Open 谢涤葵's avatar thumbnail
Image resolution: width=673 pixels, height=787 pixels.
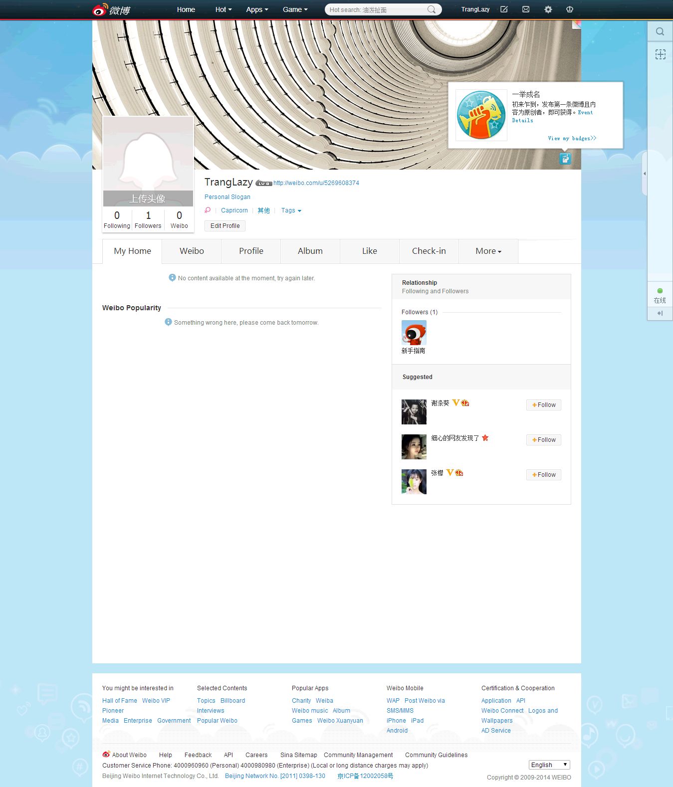(x=414, y=412)
